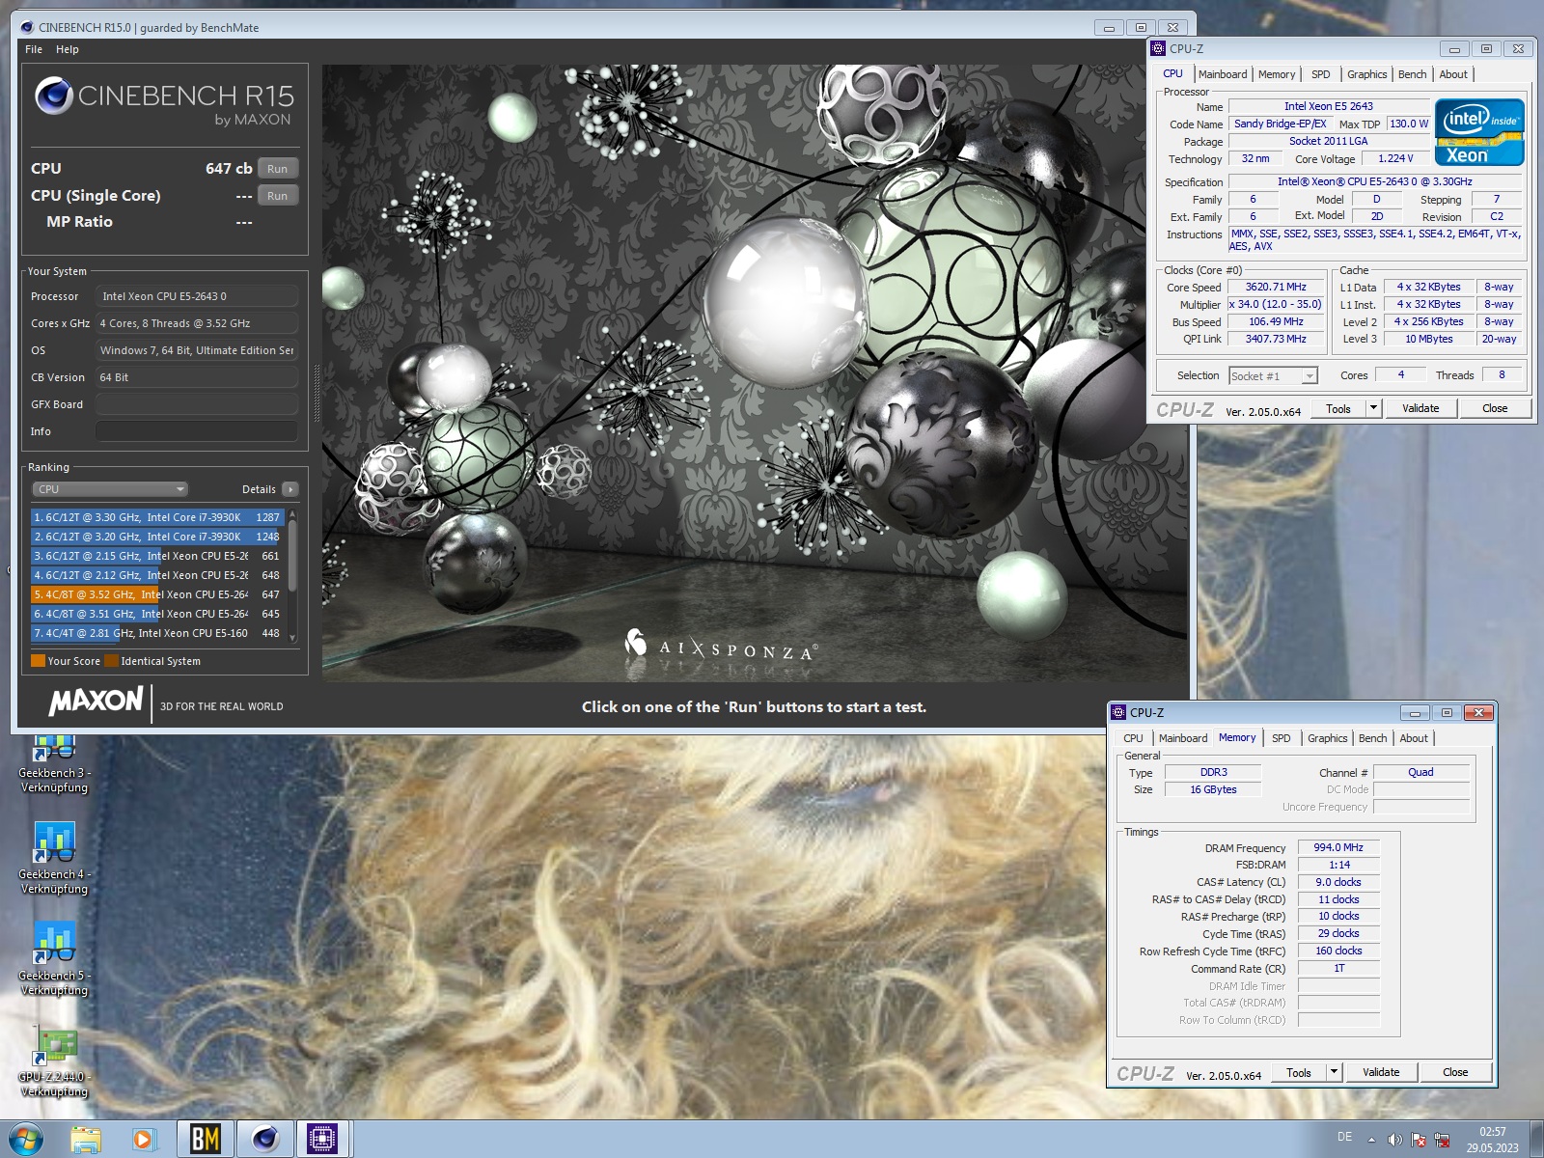Click the Intel Xeon logo in CPU-Z
The width and height of the screenshot is (1544, 1158).
coord(1479,132)
